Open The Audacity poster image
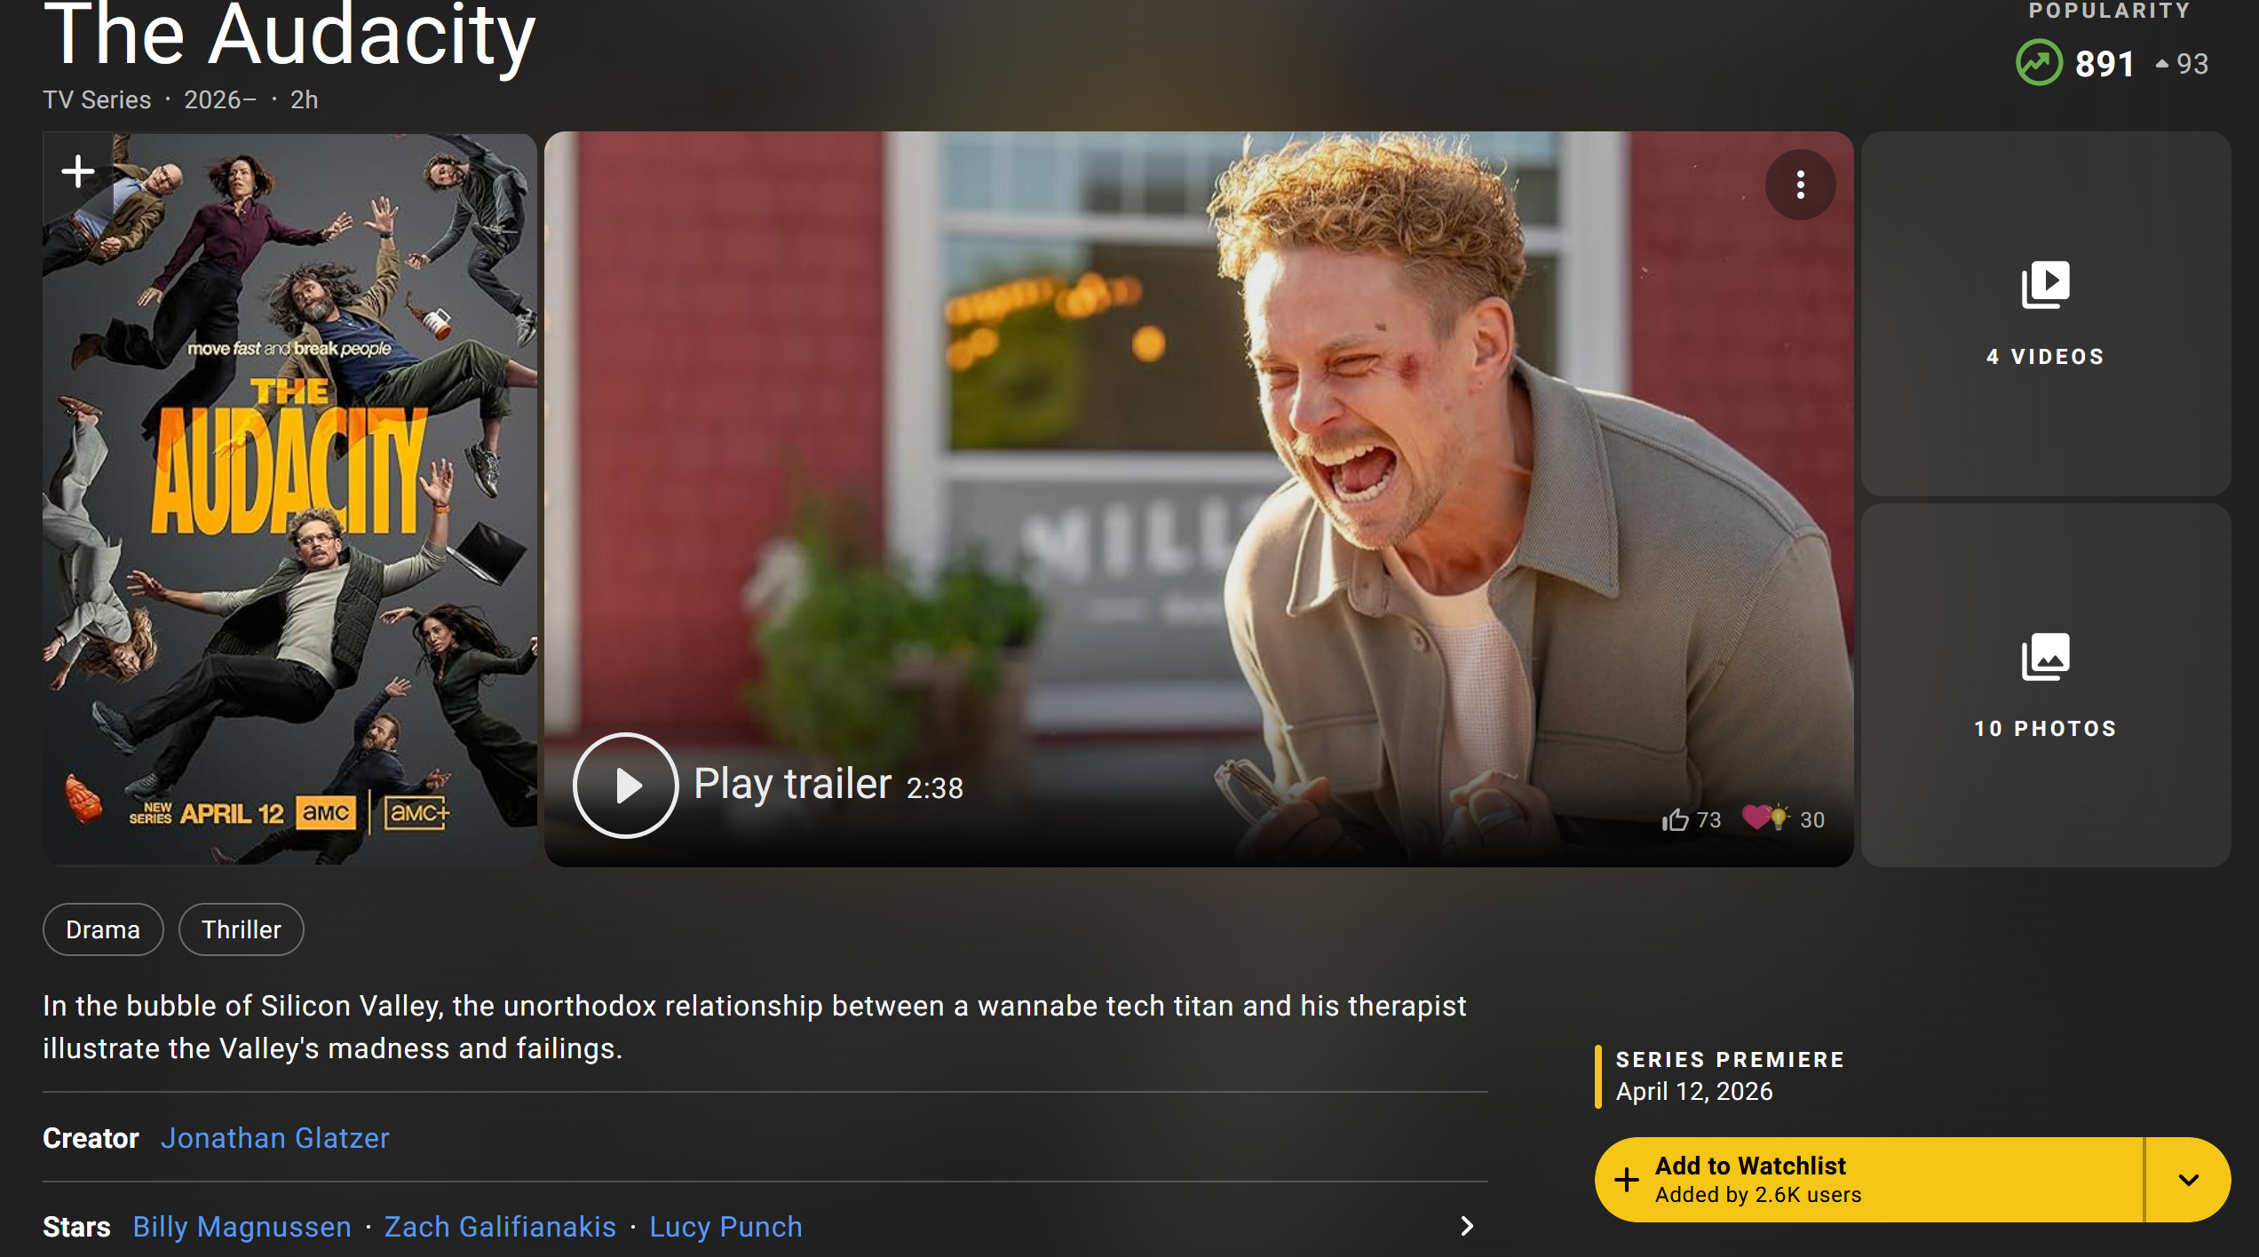The width and height of the screenshot is (2259, 1257). coord(289,500)
